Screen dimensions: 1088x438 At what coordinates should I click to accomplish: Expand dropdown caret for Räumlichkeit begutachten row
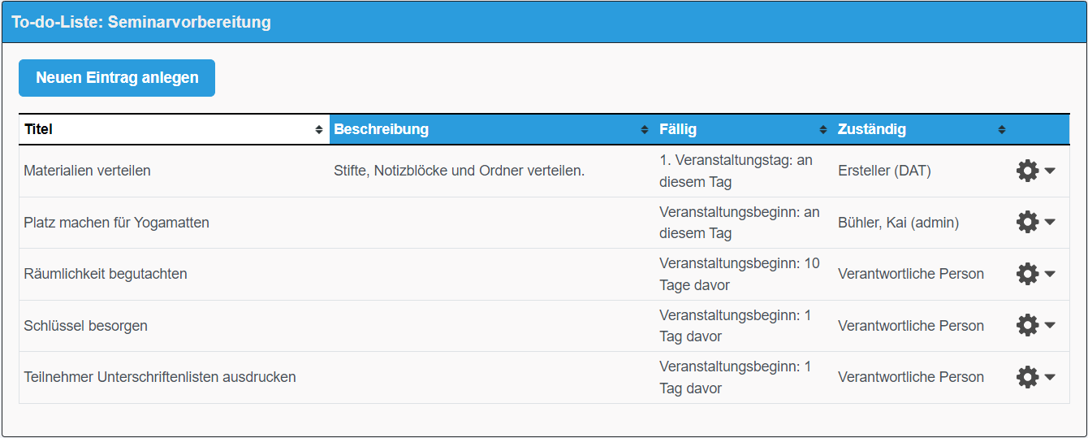(1050, 274)
